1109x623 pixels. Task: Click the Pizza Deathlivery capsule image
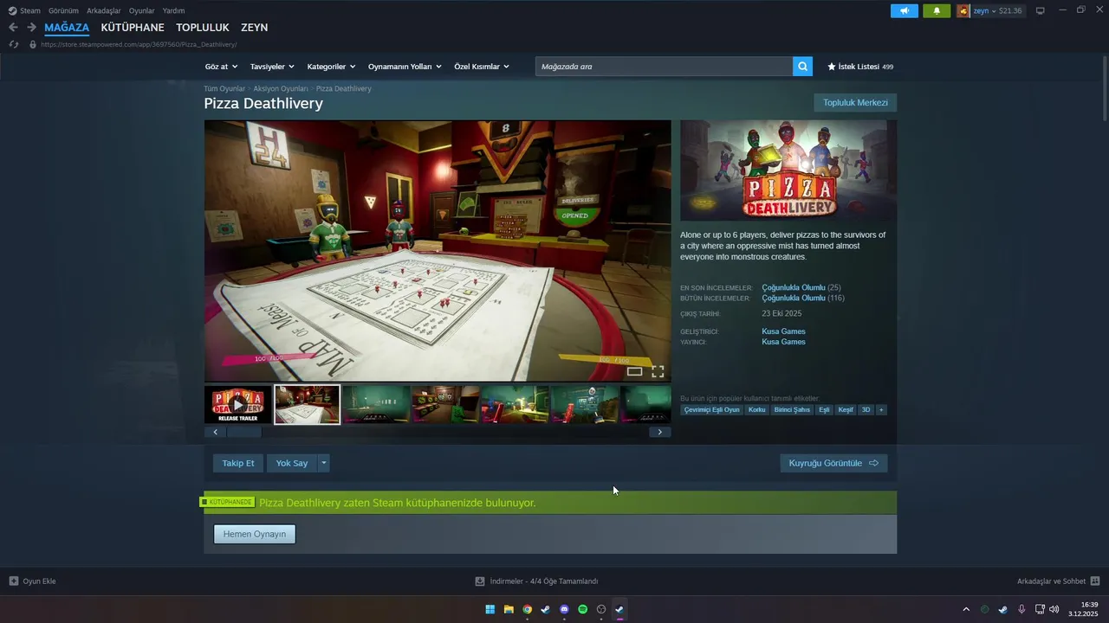788,170
